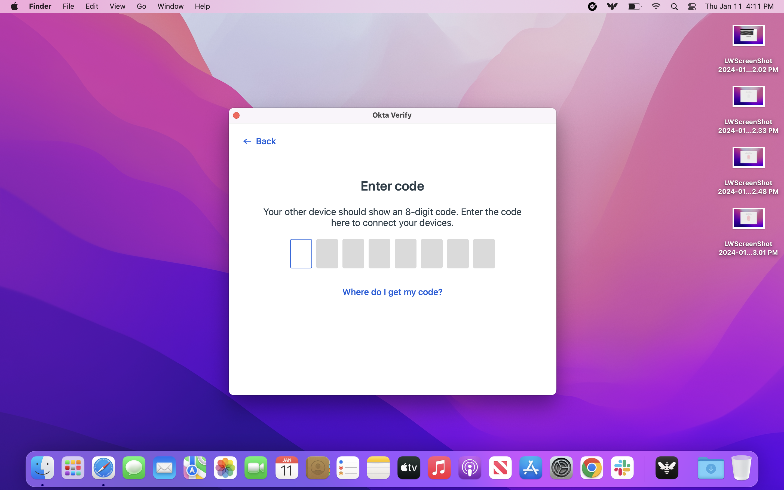Open the File menu

[68, 6]
